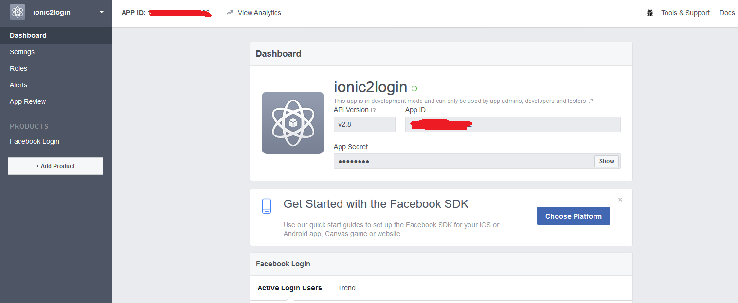738x303 pixels.
Task: Click the gray app profile picture
Action: [x=292, y=122]
